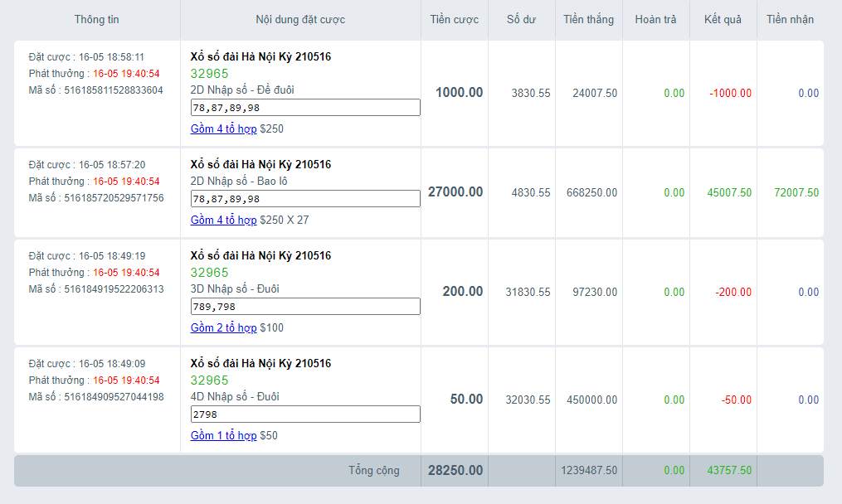
Task: Click the number field in the Đề đuôi bet
Action: tap(305, 108)
